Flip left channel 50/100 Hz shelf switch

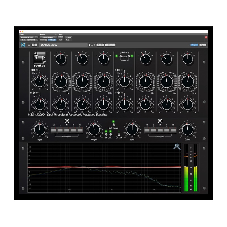[34, 93]
